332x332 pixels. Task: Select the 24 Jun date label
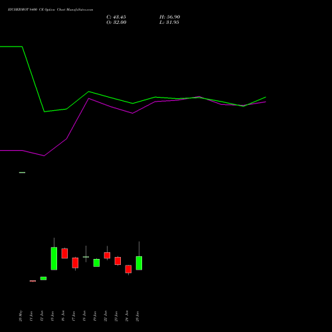(127, 316)
